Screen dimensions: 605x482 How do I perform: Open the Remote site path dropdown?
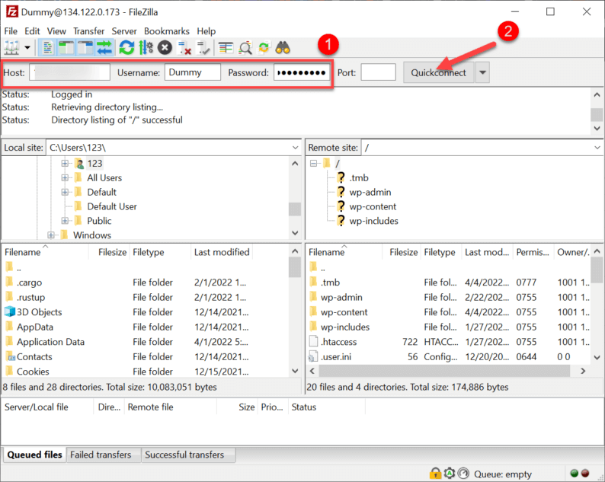[x=597, y=148]
